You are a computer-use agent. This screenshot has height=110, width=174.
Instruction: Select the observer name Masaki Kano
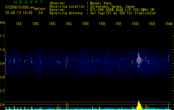[x=101, y=3]
